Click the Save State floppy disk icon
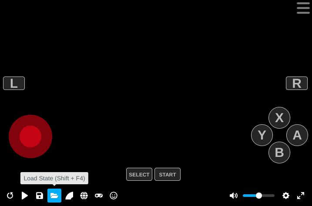Screen dimensions: 312x206 [x=40, y=196]
